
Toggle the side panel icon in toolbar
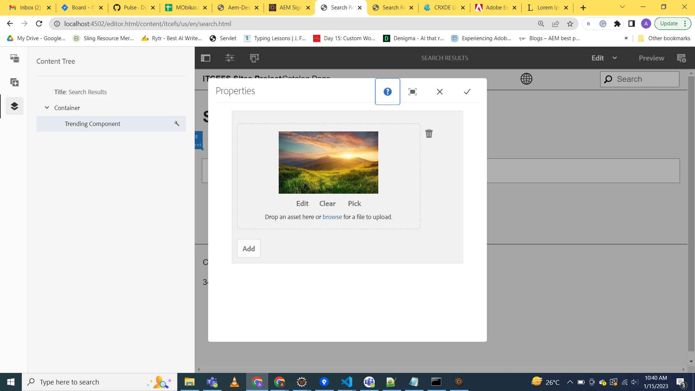tap(206, 58)
